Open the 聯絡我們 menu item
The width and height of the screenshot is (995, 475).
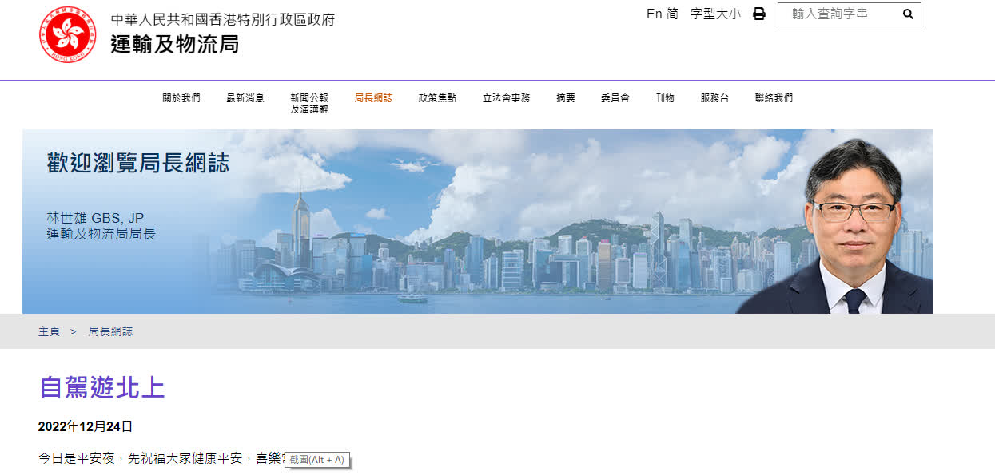coord(774,98)
